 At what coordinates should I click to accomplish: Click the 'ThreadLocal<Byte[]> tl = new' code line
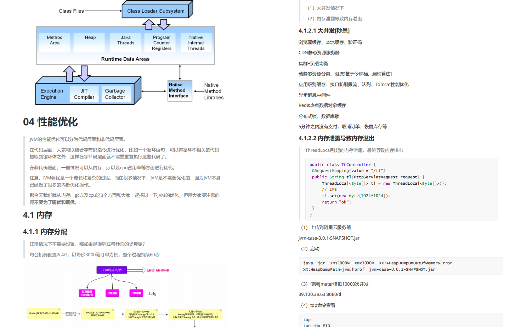tap(384, 183)
